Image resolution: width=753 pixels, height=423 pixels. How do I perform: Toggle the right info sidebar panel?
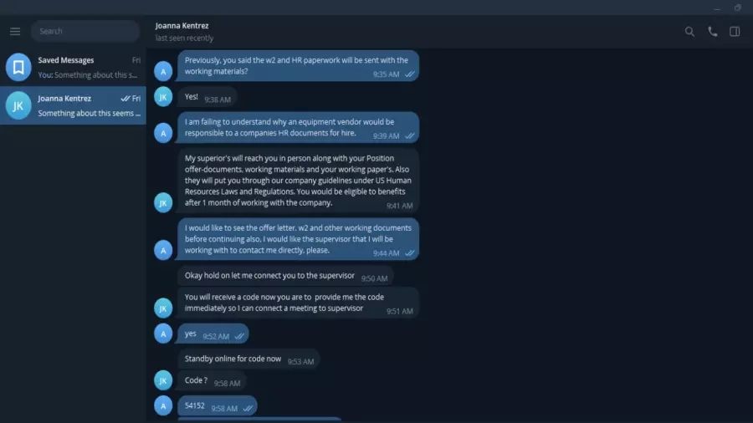(735, 32)
